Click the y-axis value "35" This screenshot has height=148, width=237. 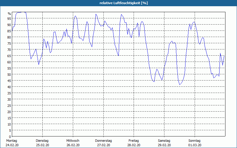[9, 93]
